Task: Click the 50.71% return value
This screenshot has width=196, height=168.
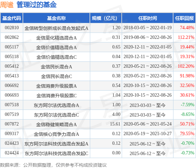Action: [x=187, y=124]
